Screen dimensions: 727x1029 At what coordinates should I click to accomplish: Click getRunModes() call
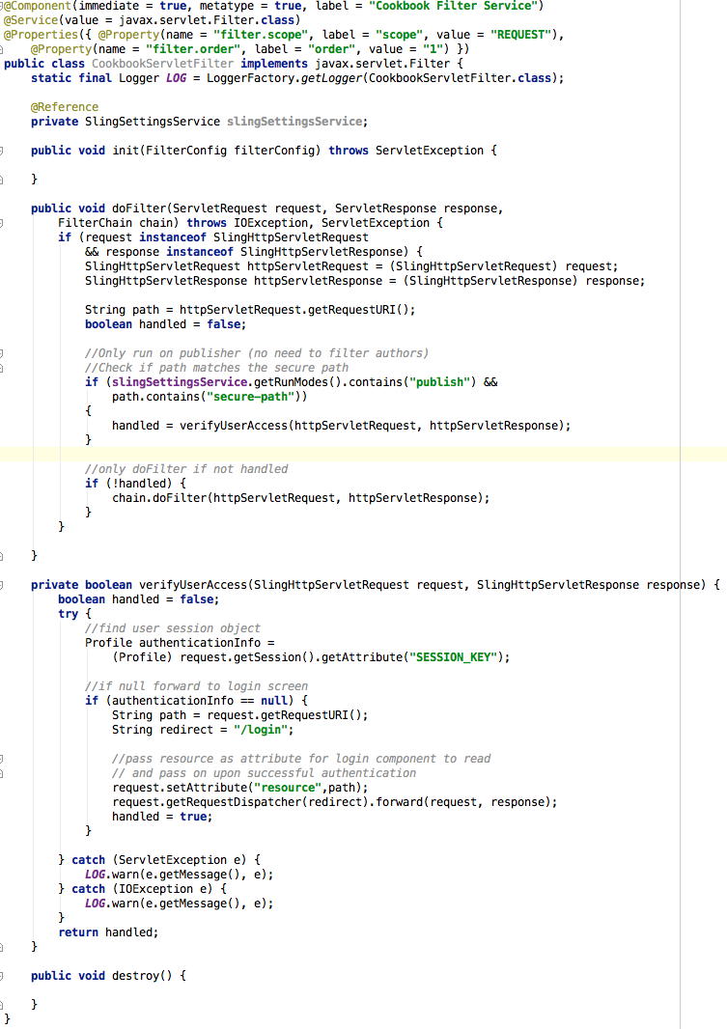(x=297, y=382)
